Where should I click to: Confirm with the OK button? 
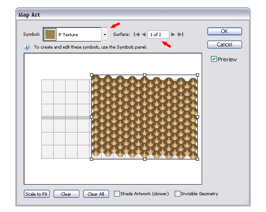[x=225, y=31]
